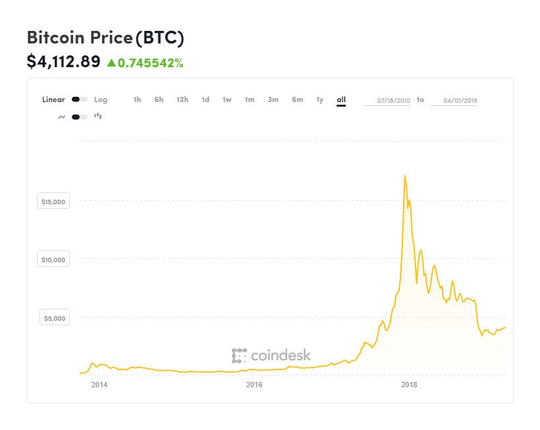Choose the 3m time range
540x430 pixels.
(x=273, y=99)
